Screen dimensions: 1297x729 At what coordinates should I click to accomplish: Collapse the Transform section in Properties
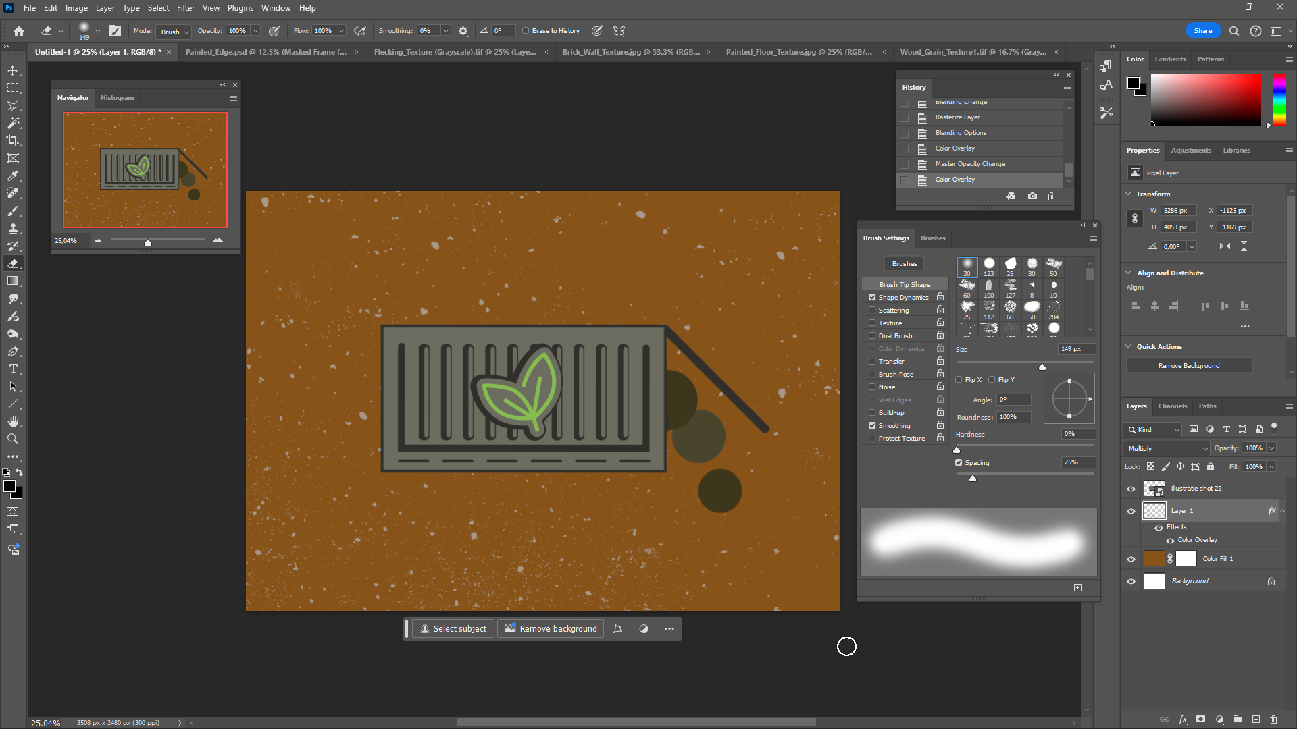tap(1127, 194)
